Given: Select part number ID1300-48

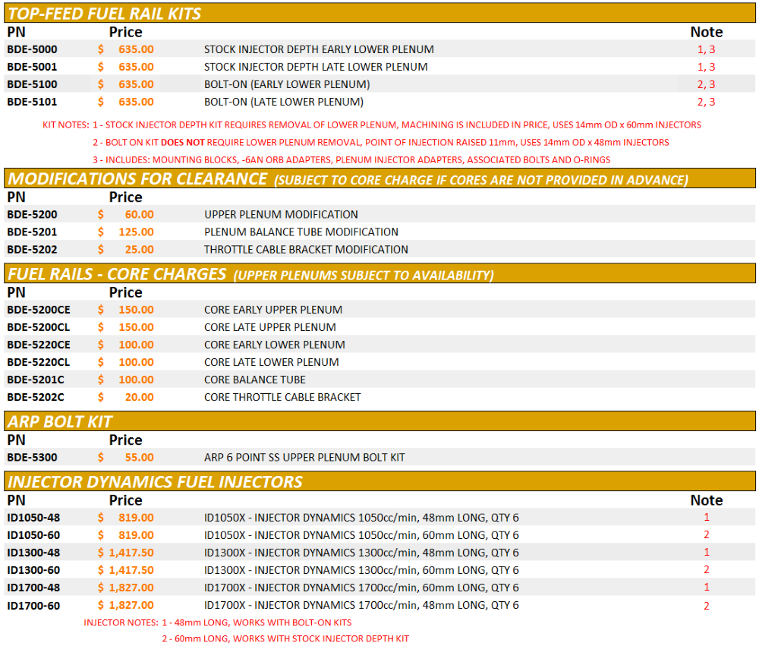Looking at the screenshot, I should point(33,553).
